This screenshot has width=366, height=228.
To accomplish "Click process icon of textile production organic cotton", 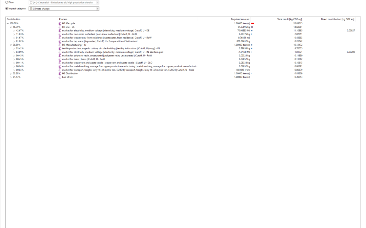I will pyautogui.click(x=60, y=48).
